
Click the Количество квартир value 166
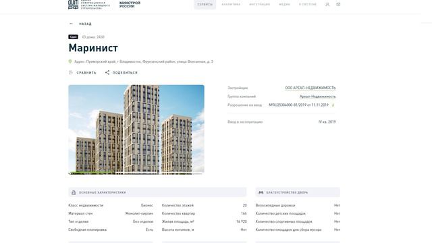244,213
